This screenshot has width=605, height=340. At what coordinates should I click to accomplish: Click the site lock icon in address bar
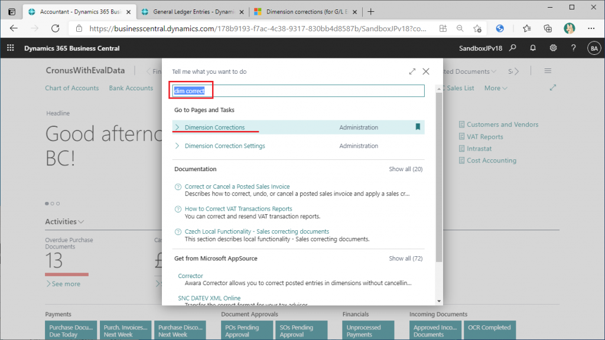(x=79, y=28)
